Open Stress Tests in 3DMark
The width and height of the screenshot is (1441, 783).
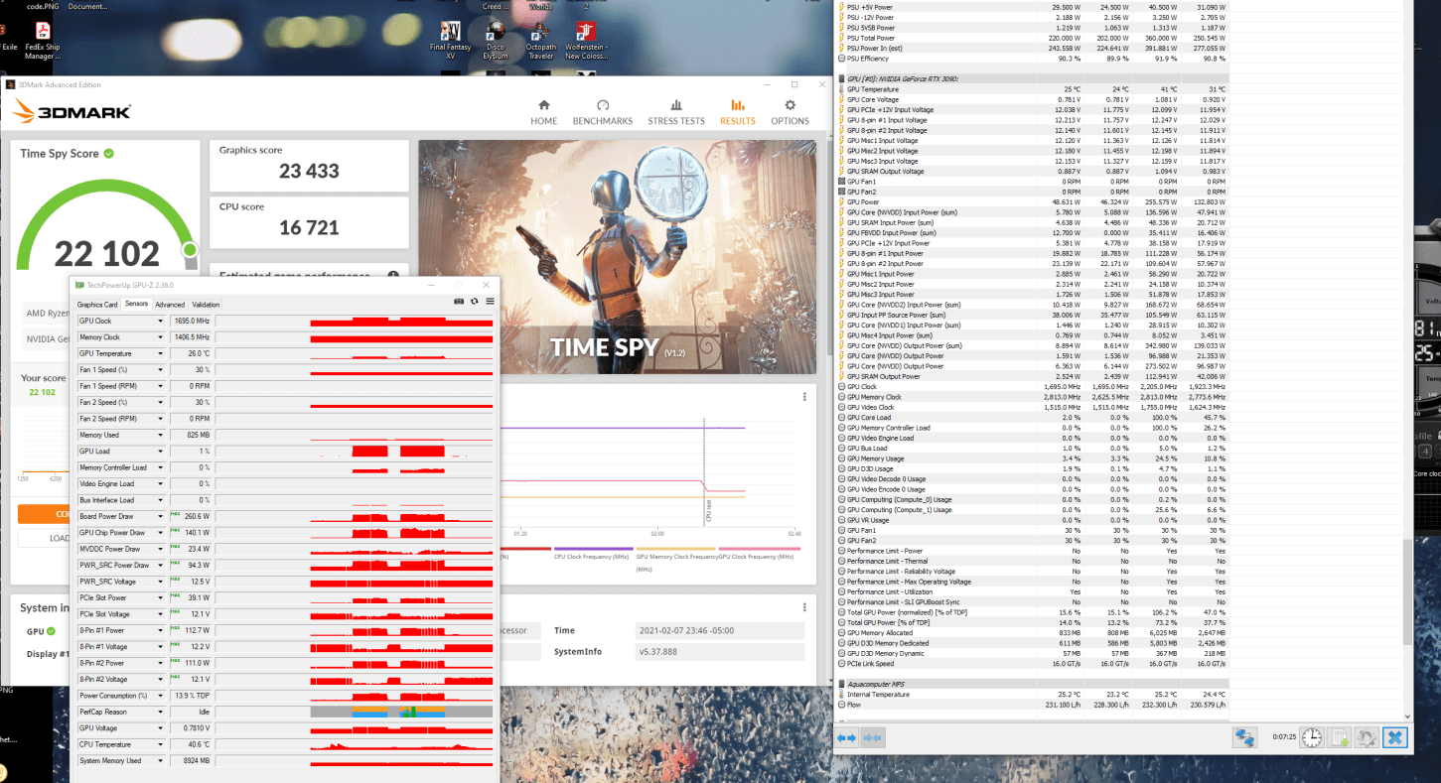(x=675, y=111)
